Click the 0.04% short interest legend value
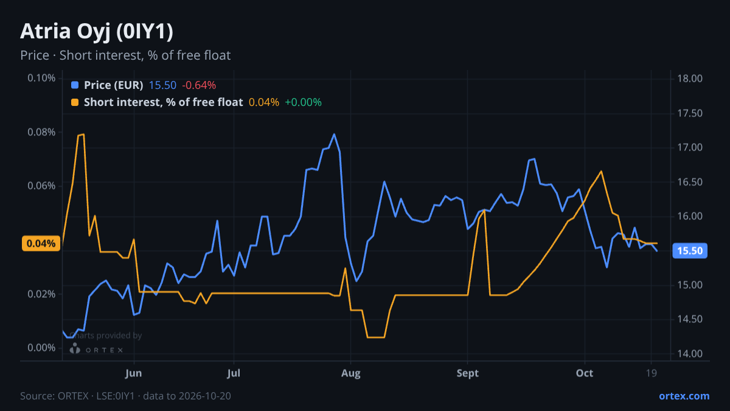The image size is (730, 411). 264,102
